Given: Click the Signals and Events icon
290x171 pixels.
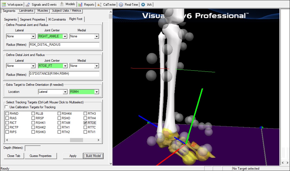Looking at the screenshot, I should tap(28, 4).
